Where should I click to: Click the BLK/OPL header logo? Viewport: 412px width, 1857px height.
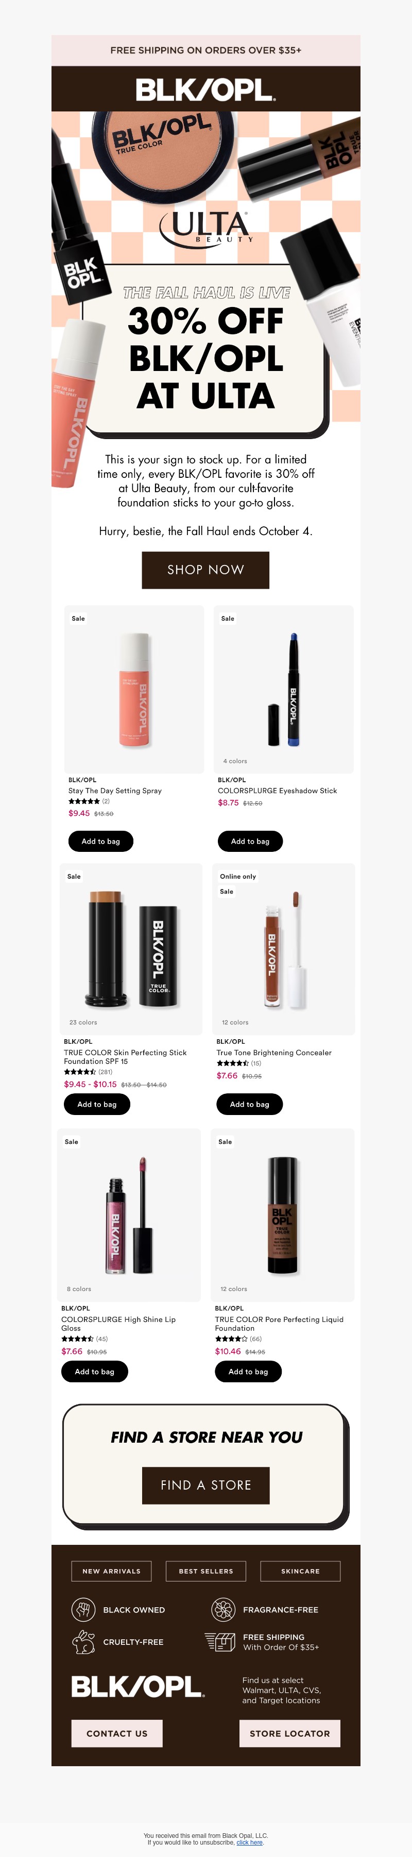pos(205,90)
